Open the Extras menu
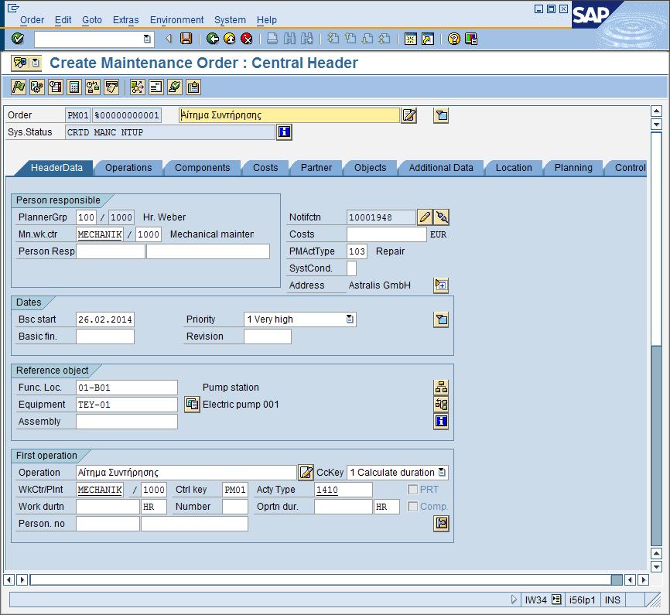This screenshot has height=615, width=670. pos(125,20)
